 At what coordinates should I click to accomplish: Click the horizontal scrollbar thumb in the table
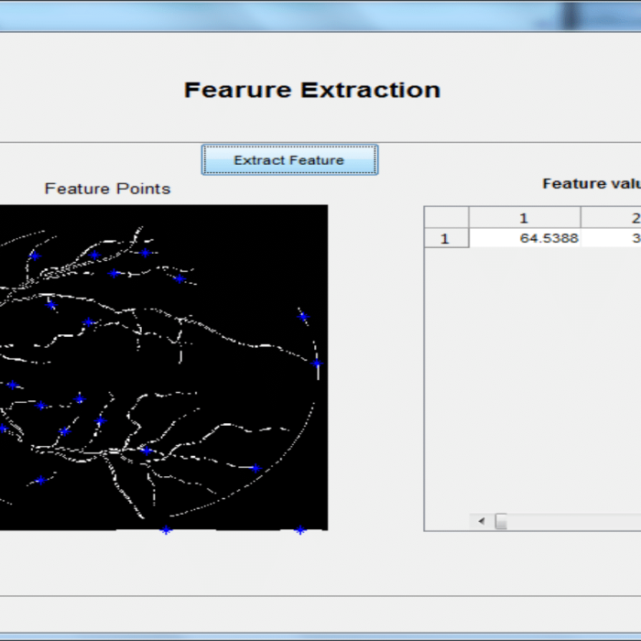501,521
